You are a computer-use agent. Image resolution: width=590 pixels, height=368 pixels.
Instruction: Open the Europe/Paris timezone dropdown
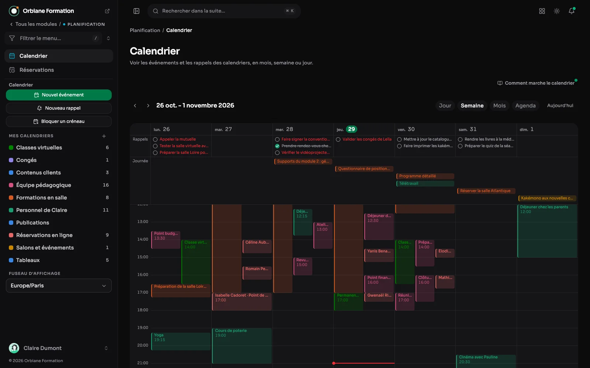coord(59,286)
